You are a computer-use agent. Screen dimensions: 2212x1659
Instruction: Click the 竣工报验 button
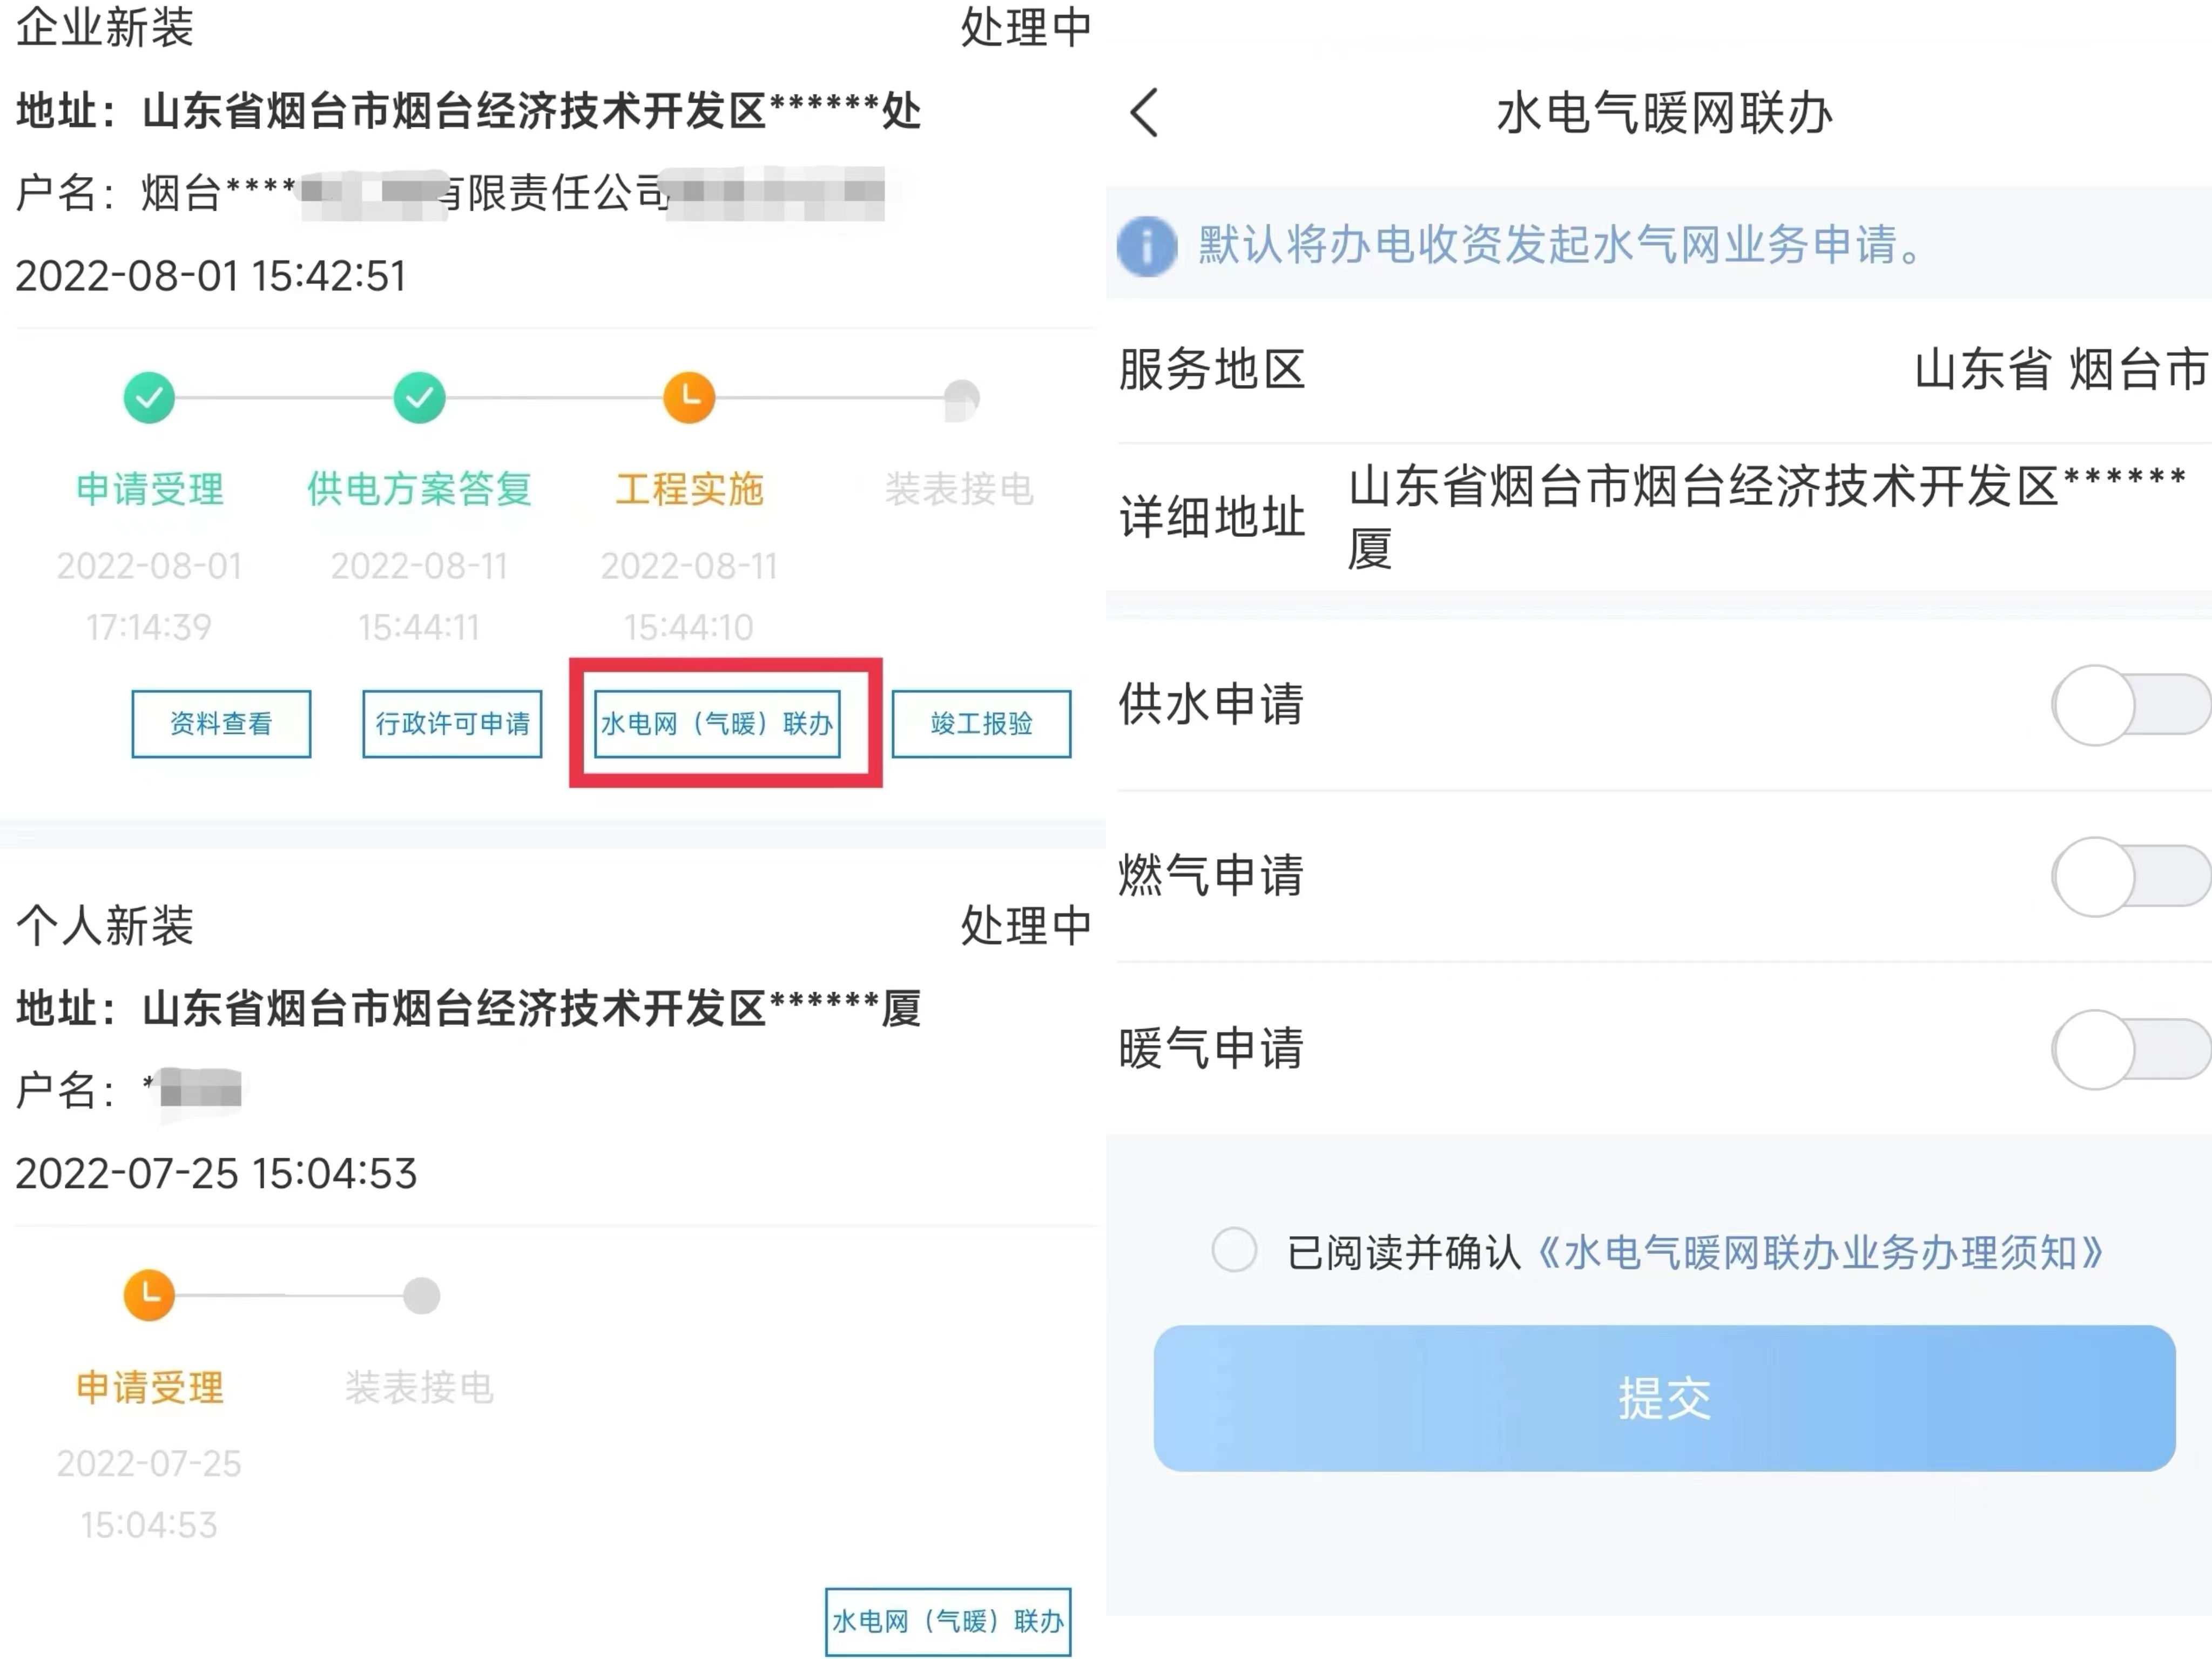[981, 723]
